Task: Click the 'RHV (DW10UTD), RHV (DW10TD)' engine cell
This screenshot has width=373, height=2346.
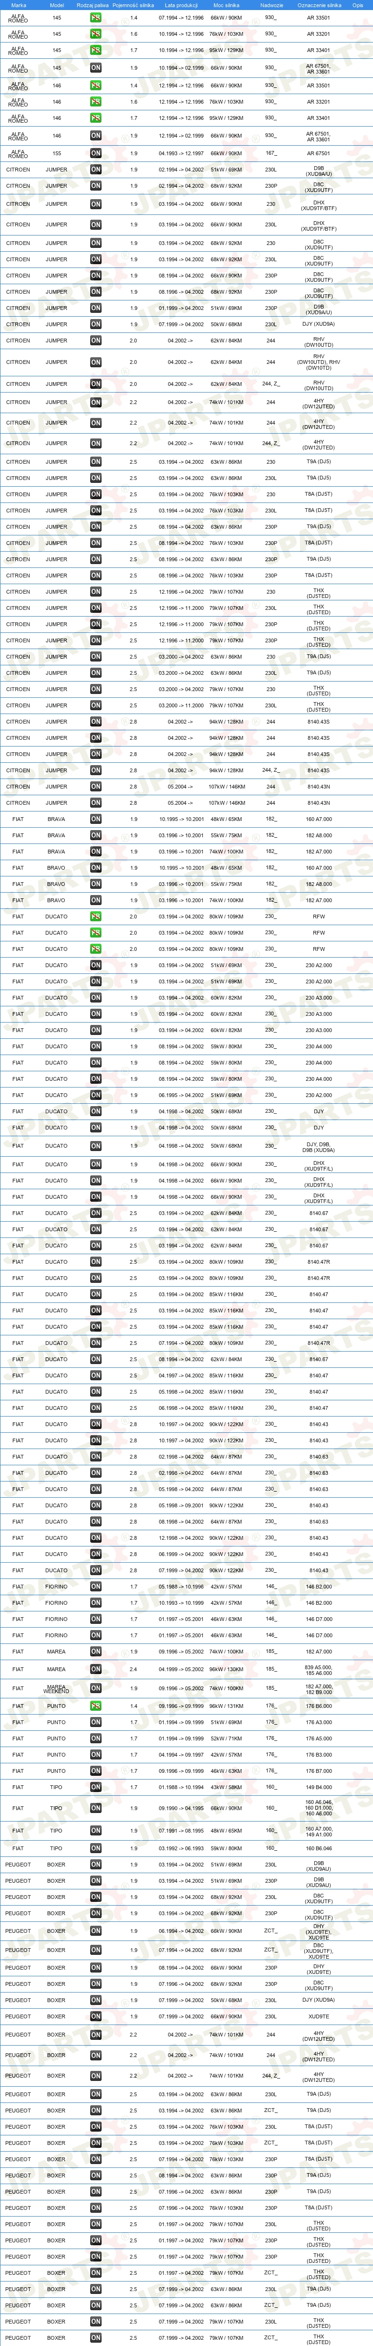Action: (x=319, y=362)
